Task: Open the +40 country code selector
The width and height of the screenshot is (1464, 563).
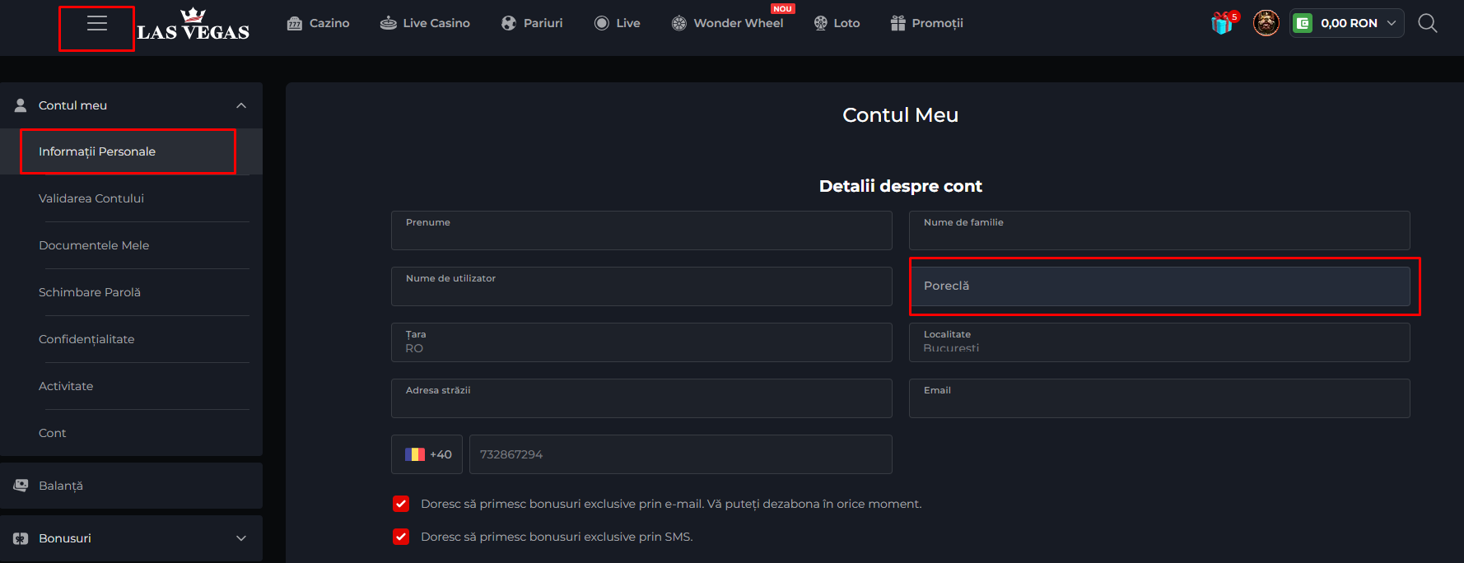Action: click(427, 454)
